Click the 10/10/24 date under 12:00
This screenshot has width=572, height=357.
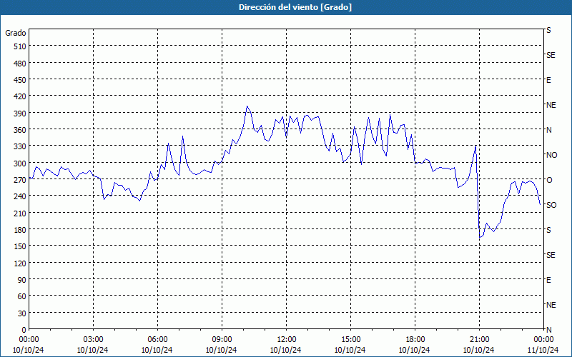tap(285, 350)
